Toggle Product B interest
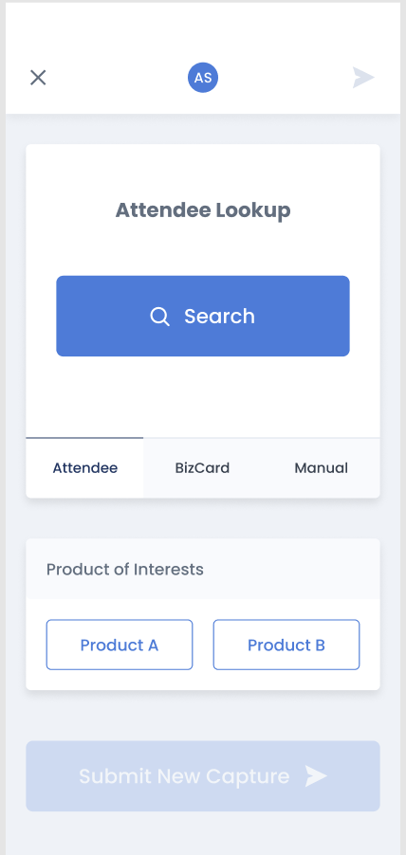Image resolution: width=406 pixels, height=855 pixels. click(x=286, y=645)
